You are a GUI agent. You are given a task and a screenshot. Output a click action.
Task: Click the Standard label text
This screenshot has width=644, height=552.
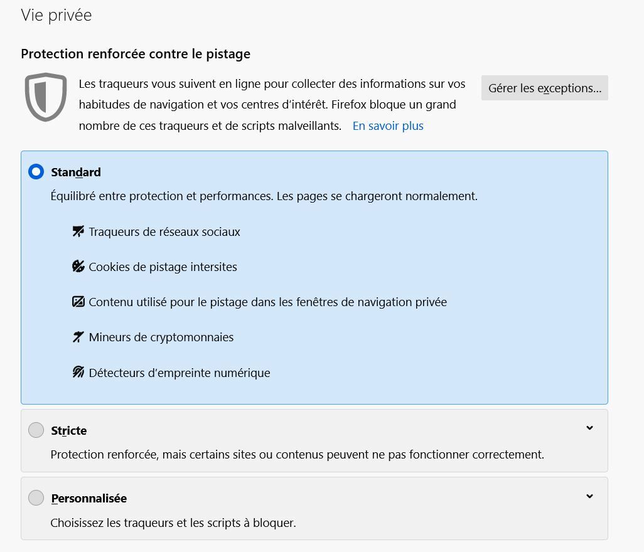pos(76,172)
